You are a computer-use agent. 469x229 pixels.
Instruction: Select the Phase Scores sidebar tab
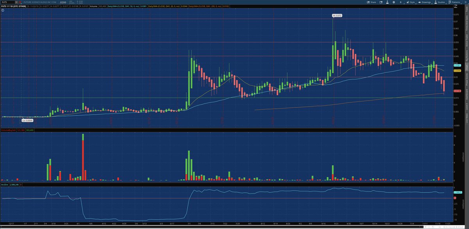[x=466, y=80]
